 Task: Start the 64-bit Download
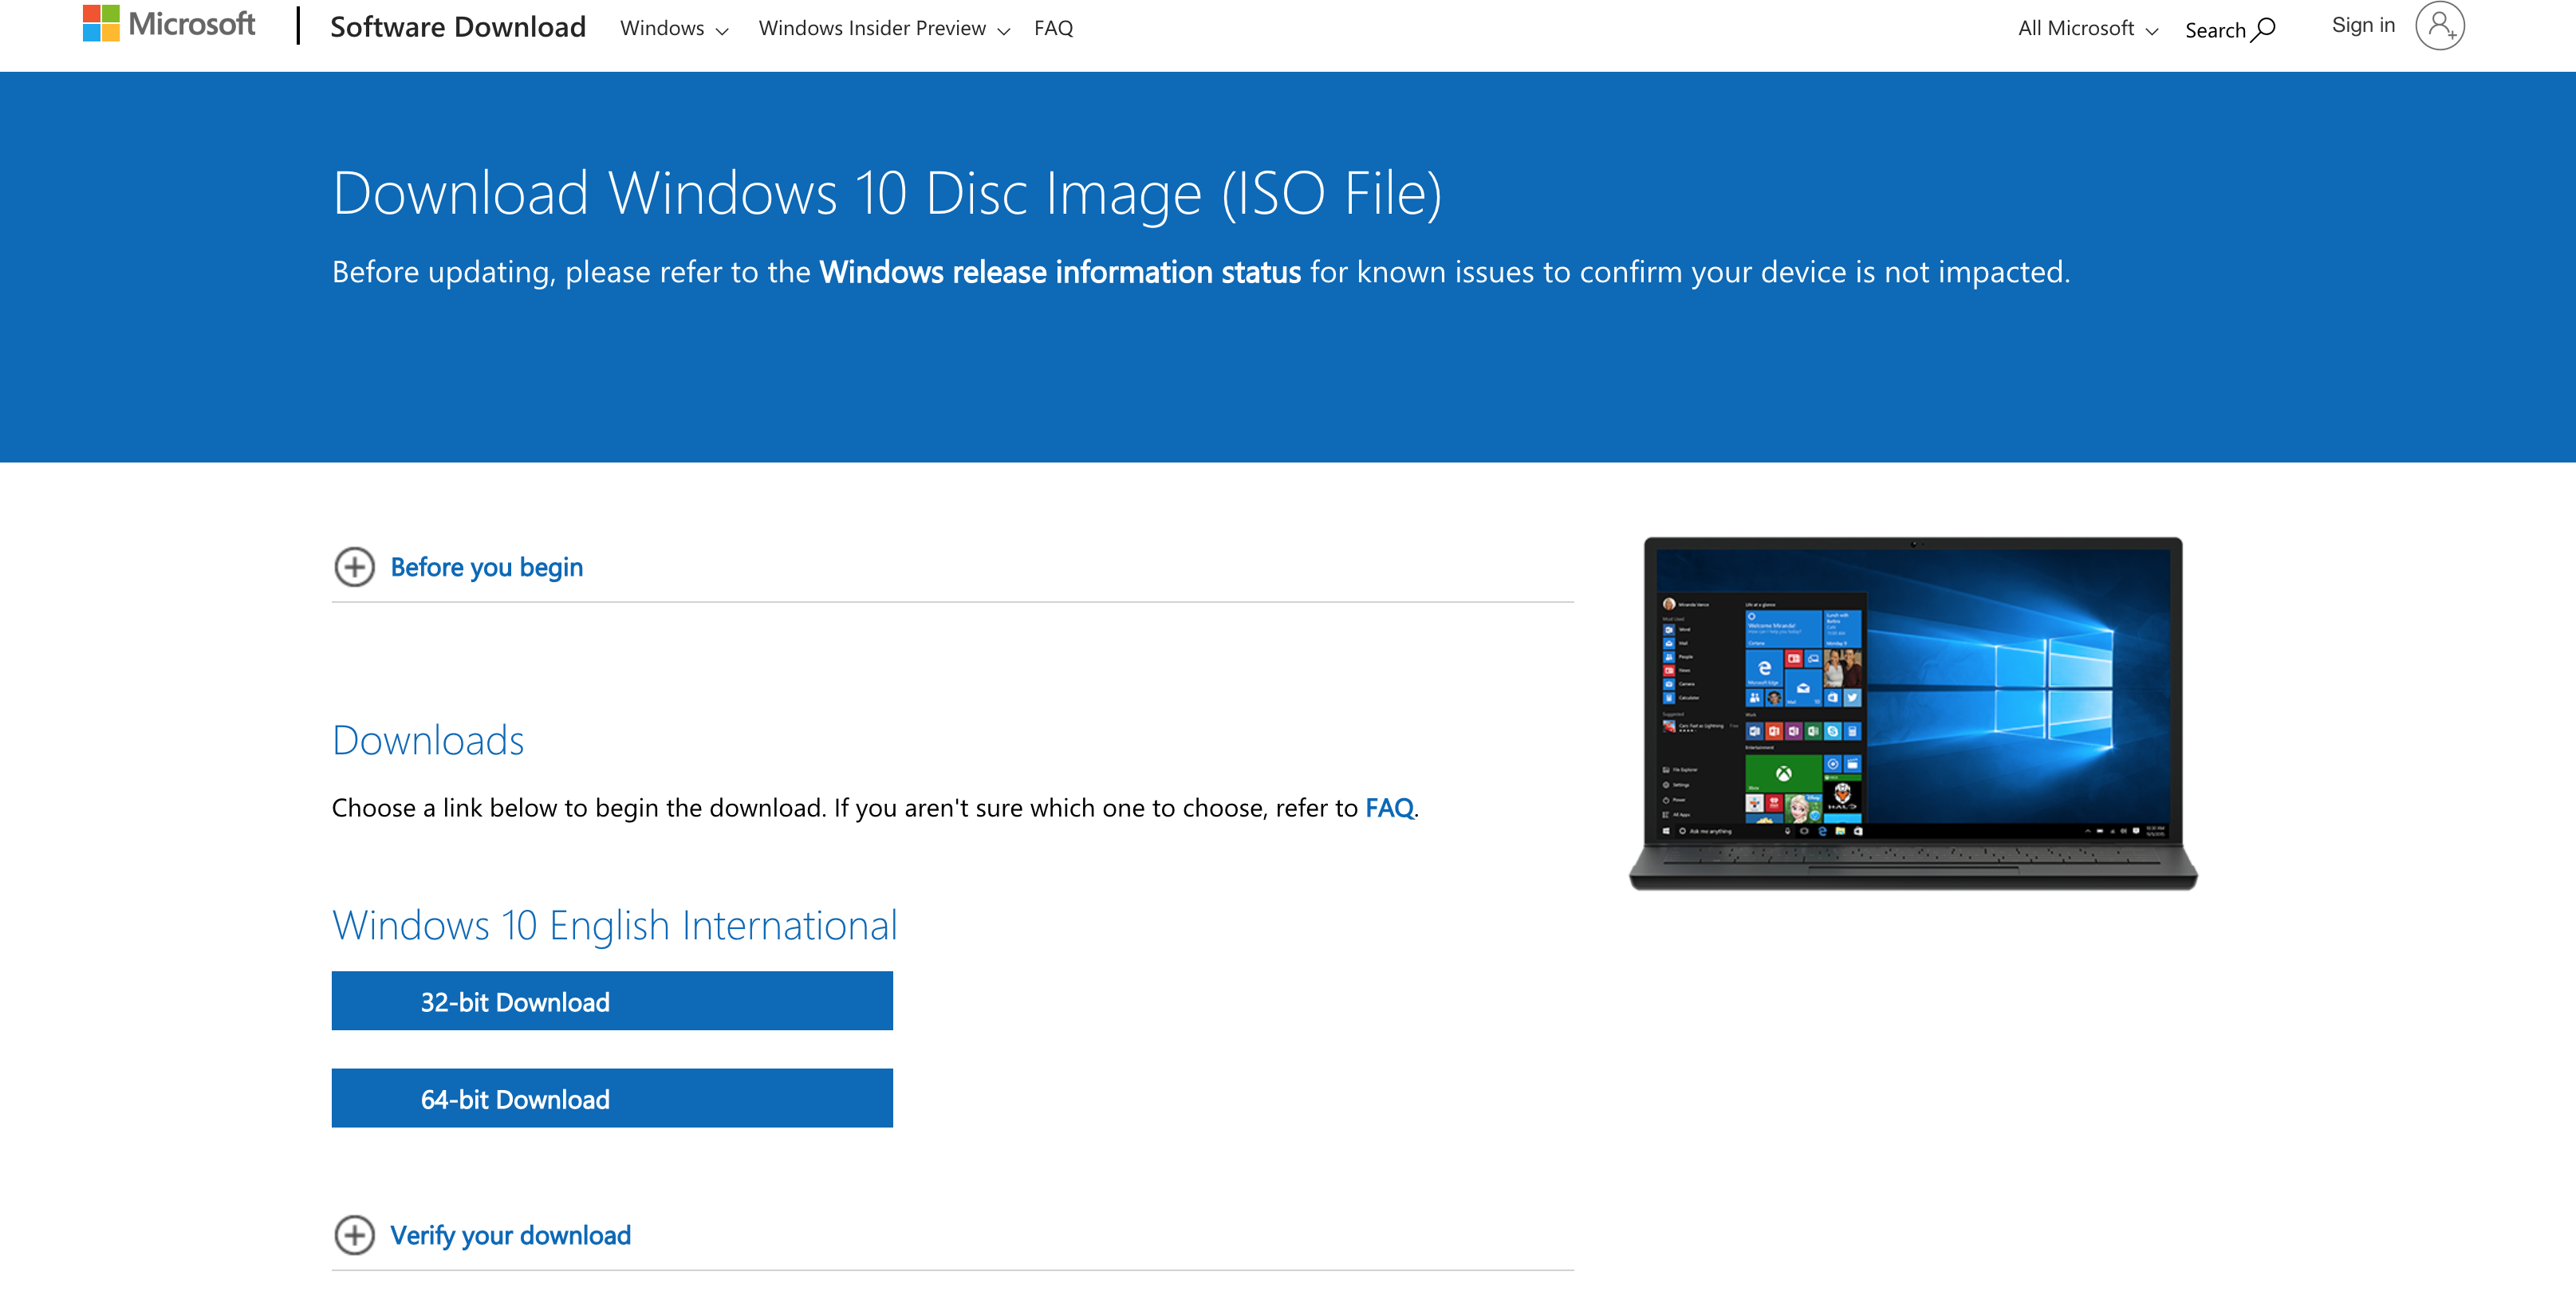tap(612, 1098)
